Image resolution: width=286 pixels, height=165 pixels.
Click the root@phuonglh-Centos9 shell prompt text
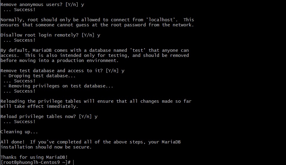[35, 162]
